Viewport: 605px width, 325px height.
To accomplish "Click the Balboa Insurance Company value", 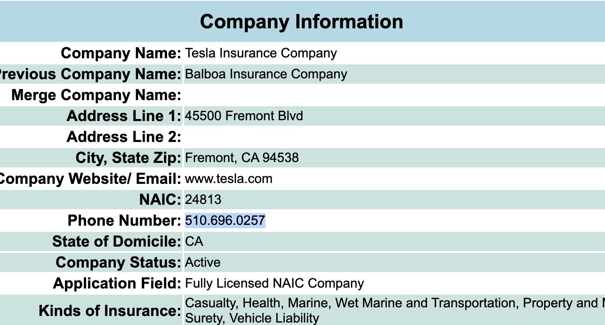I will 266,74.
